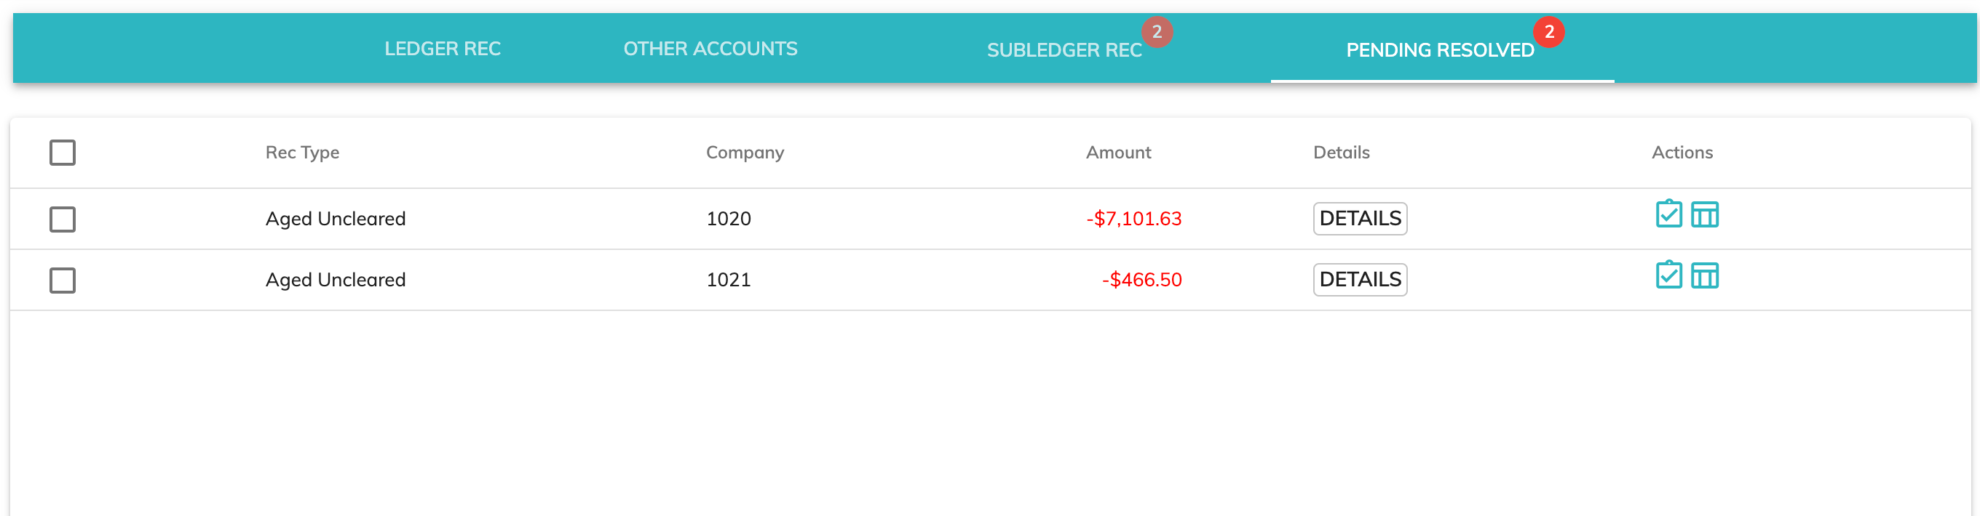This screenshot has width=1980, height=516.
Task: Click the Rec Type column header
Action: tap(302, 152)
